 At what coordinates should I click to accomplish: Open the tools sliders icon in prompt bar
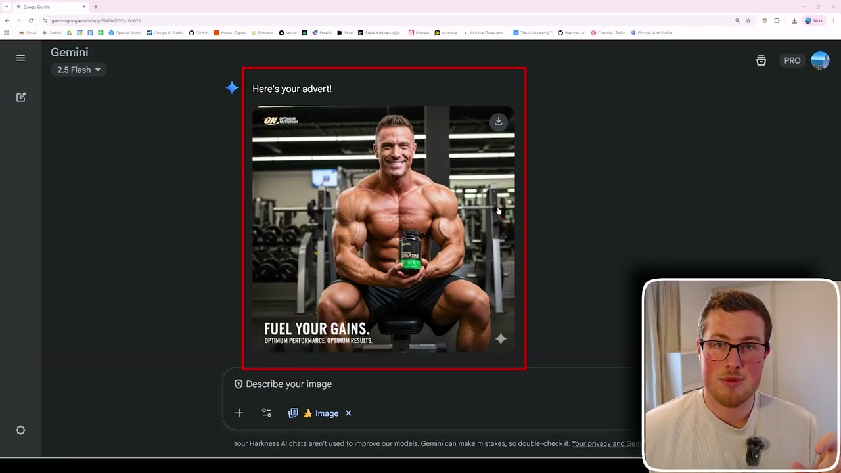click(267, 413)
